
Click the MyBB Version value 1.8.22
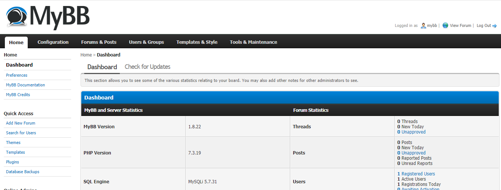click(195, 127)
